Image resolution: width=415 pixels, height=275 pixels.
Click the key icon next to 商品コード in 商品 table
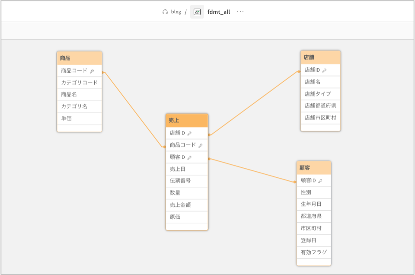[x=92, y=71]
